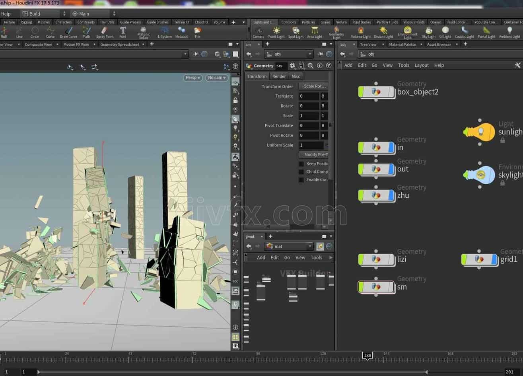Switch to the Render parameter tab
523x376 pixels.
click(x=279, y=76)
